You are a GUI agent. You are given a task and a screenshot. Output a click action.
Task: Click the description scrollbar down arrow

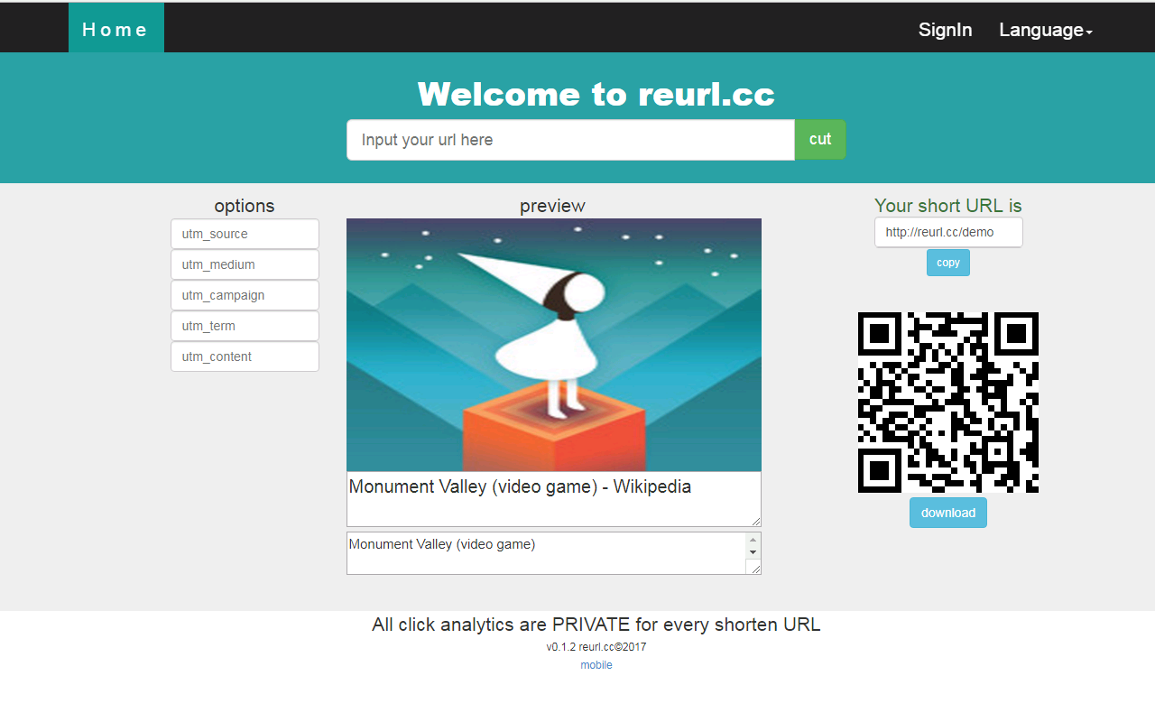pyautogui.click(x=753, y=551)
